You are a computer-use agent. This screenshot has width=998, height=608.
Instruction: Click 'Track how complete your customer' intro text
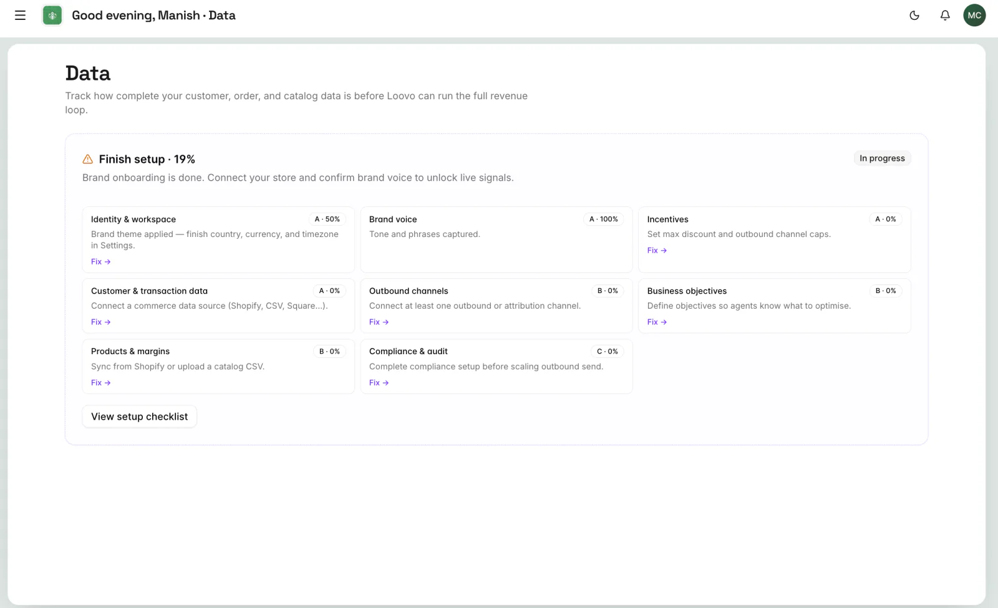[x=296, y=103]
